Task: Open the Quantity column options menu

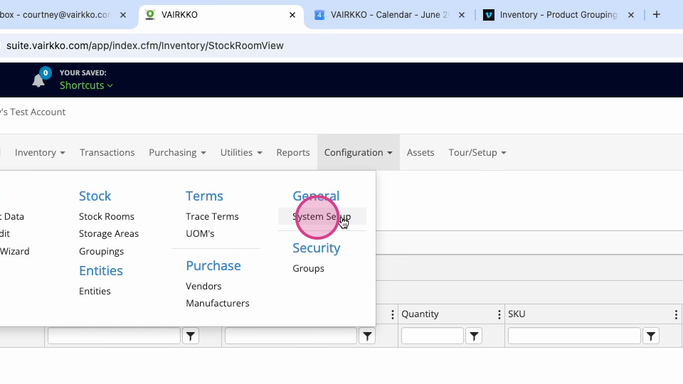Action: tap(499, 314)
